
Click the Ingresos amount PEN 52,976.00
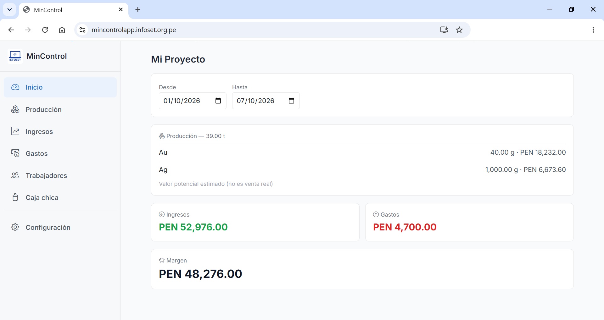(x=193, y=227)
